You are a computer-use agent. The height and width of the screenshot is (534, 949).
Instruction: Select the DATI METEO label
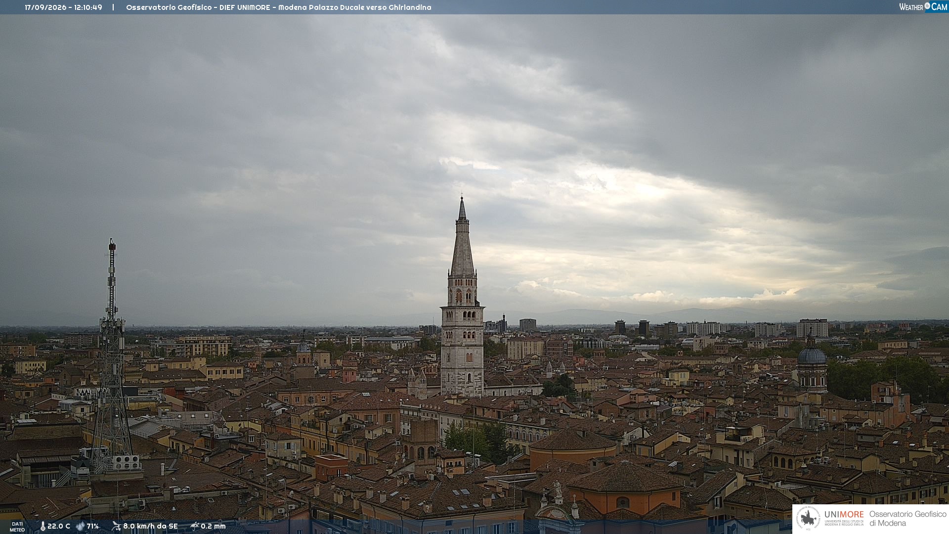(x=17, y=527)
